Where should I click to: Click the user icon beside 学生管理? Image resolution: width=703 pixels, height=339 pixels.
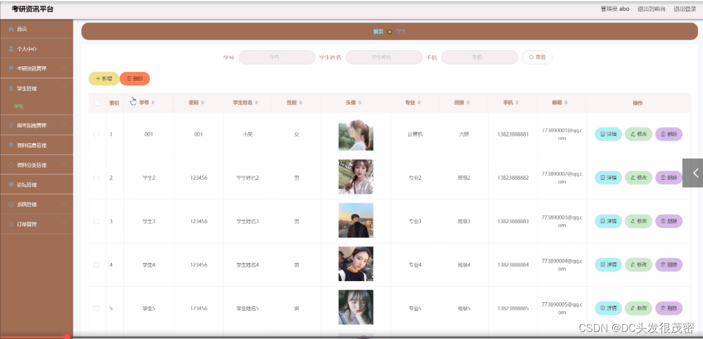[x=11, y=88]
